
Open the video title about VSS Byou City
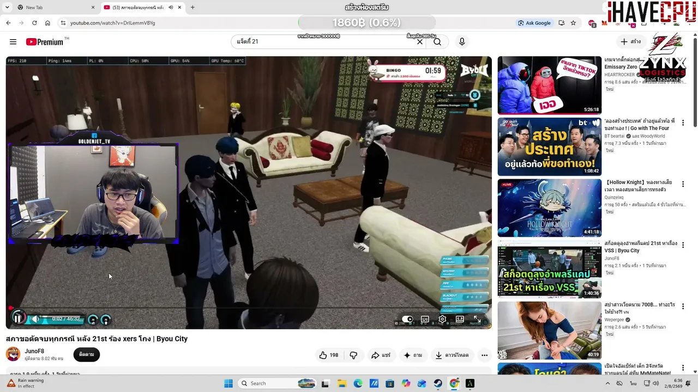(x=641, y=247)
